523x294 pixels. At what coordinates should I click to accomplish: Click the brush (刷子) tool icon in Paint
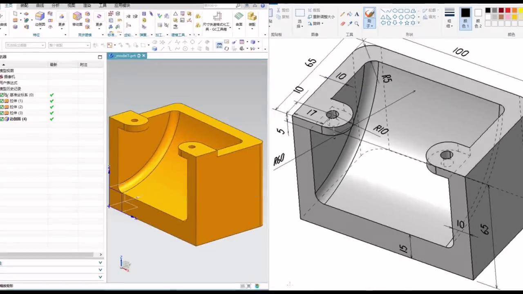370,14
